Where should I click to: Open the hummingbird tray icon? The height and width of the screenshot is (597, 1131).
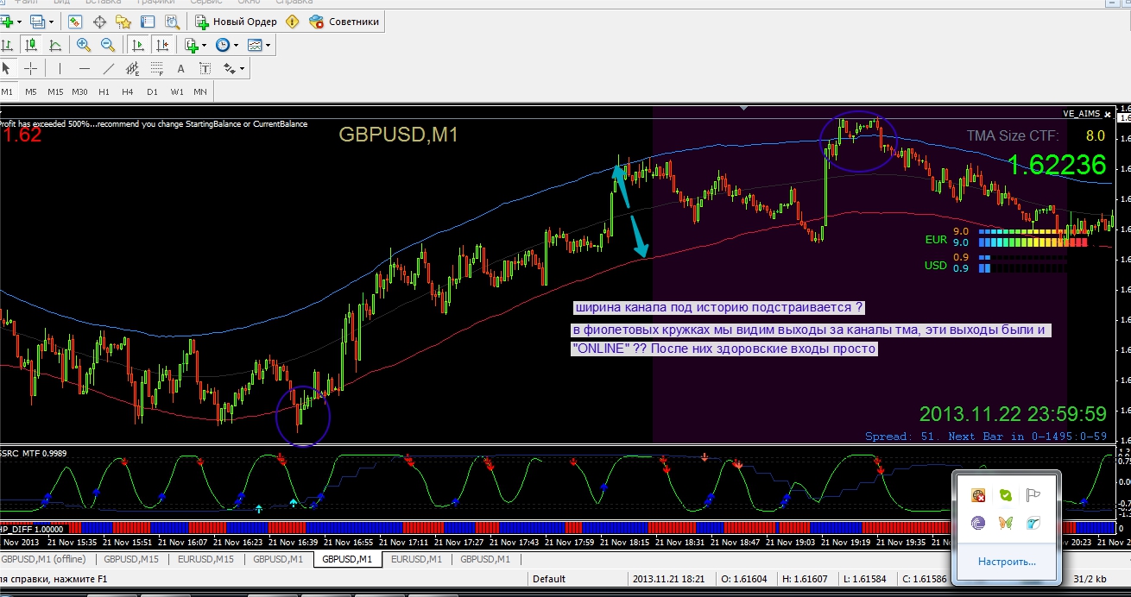click(1033, 523)
